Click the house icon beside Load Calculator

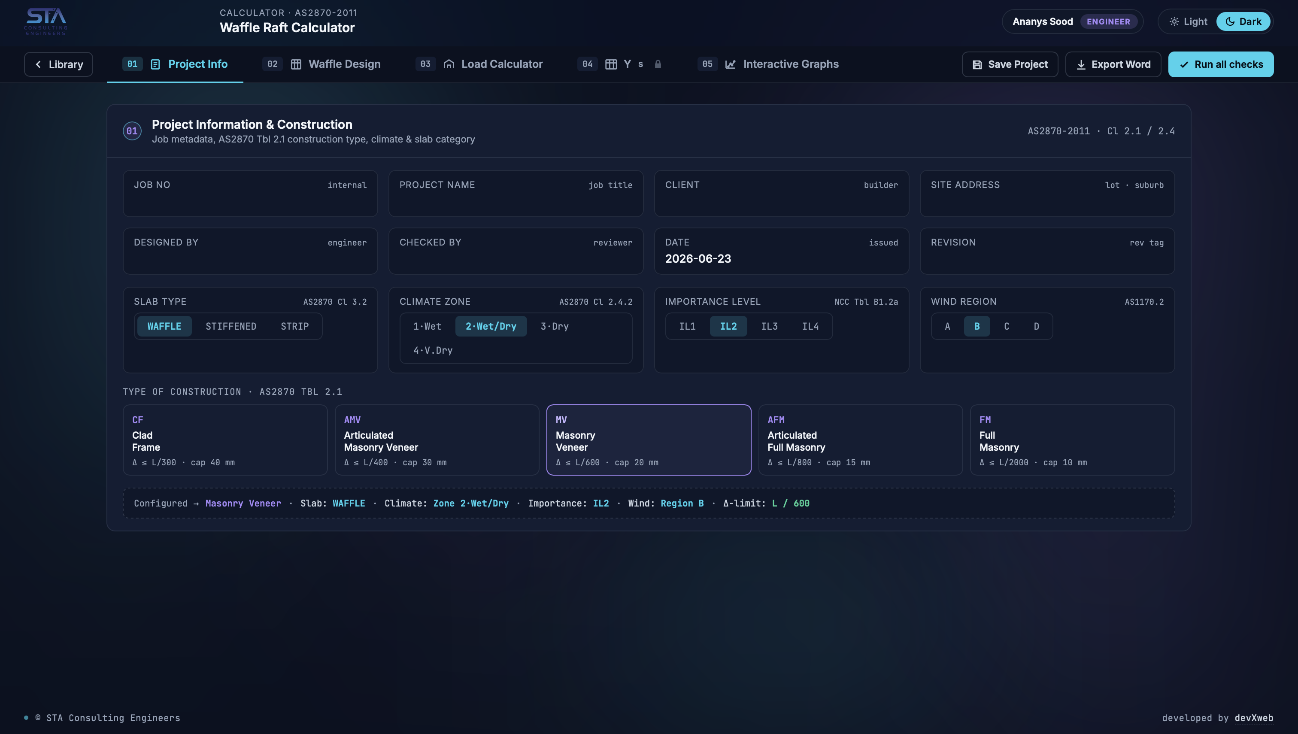pos(449,64)
